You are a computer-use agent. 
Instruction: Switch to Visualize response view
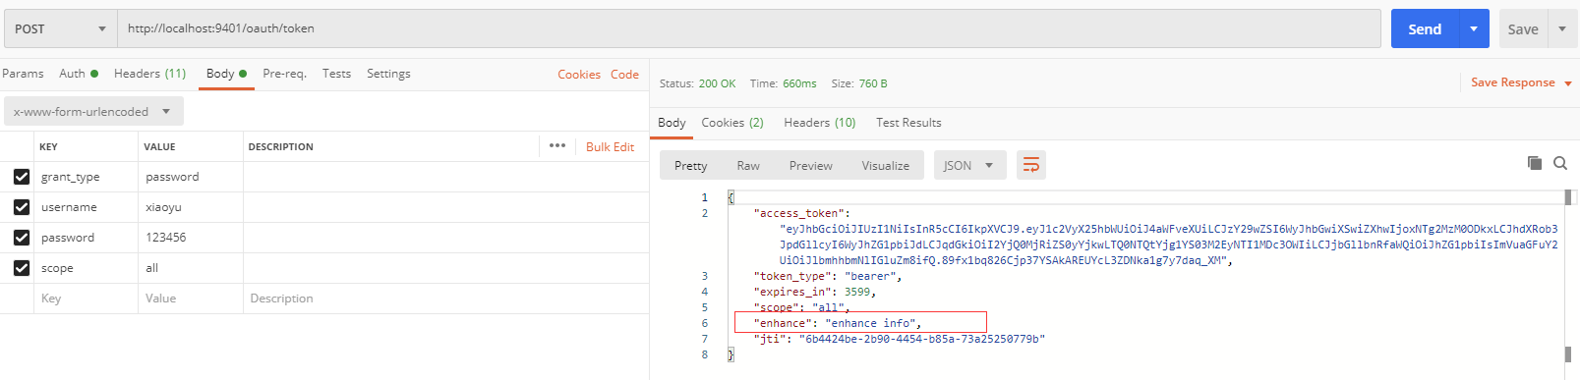[886, 165]
